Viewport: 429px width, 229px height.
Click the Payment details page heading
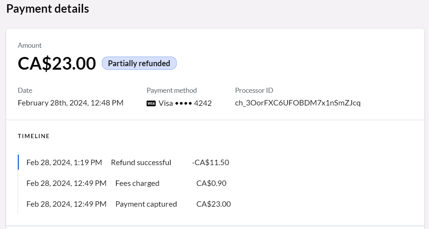[x=47, y=8]
